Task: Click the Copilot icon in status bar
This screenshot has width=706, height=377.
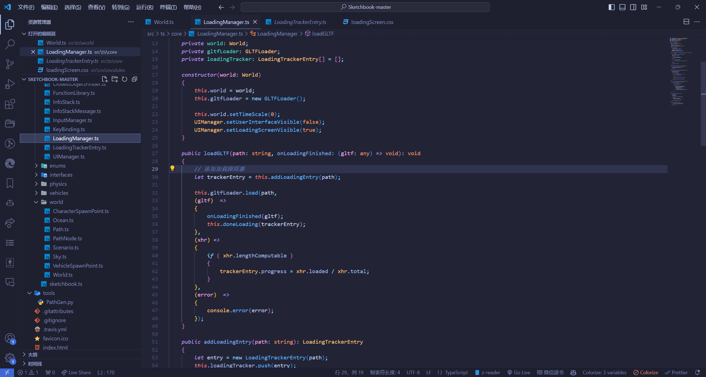Action: (573, 372)
